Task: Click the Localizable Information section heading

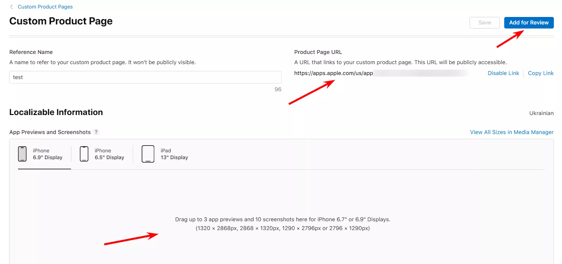Action: tap(56, 112)
